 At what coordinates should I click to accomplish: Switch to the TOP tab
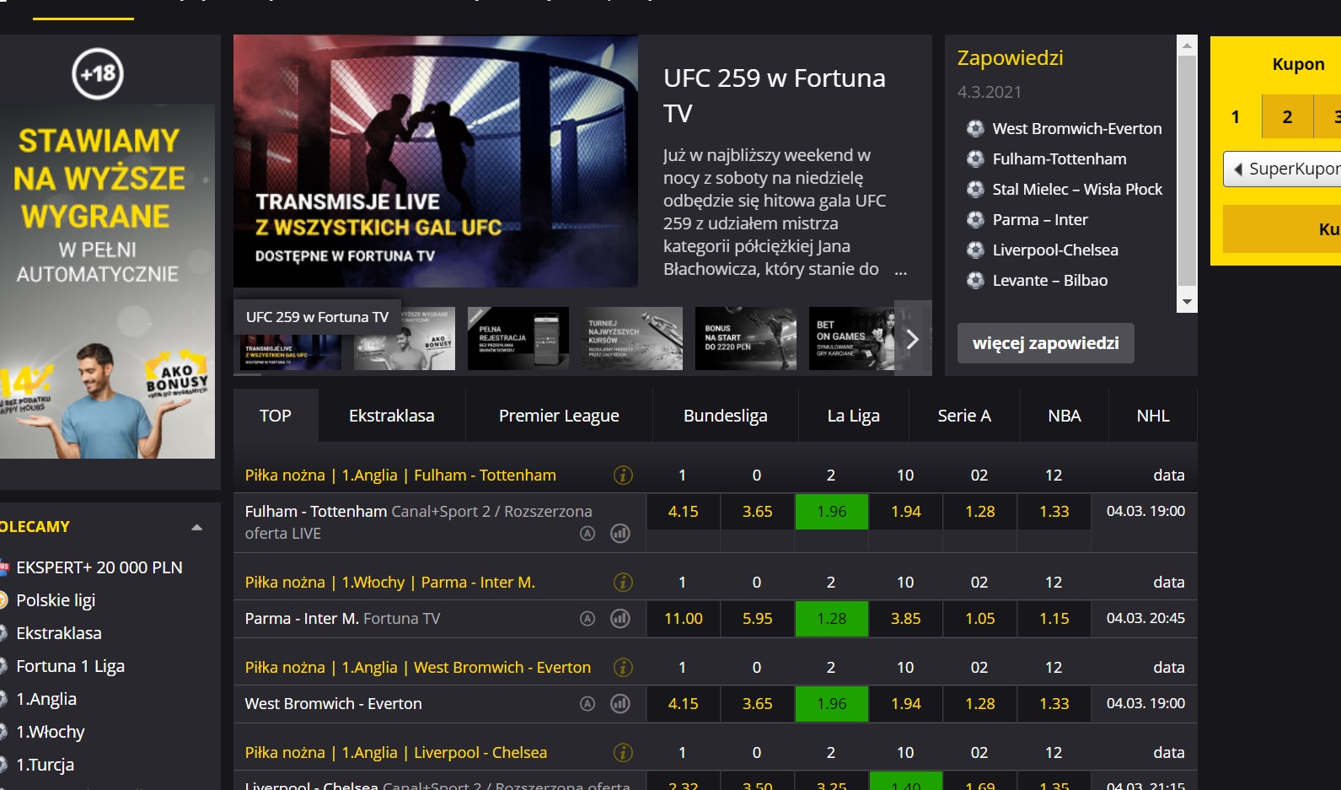(276, 416)
